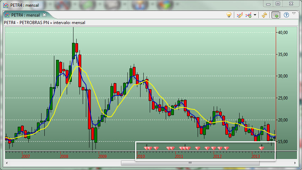Click the '20,00' price label
The height and width of the screenshot is (170, 302).
point(283,120)
